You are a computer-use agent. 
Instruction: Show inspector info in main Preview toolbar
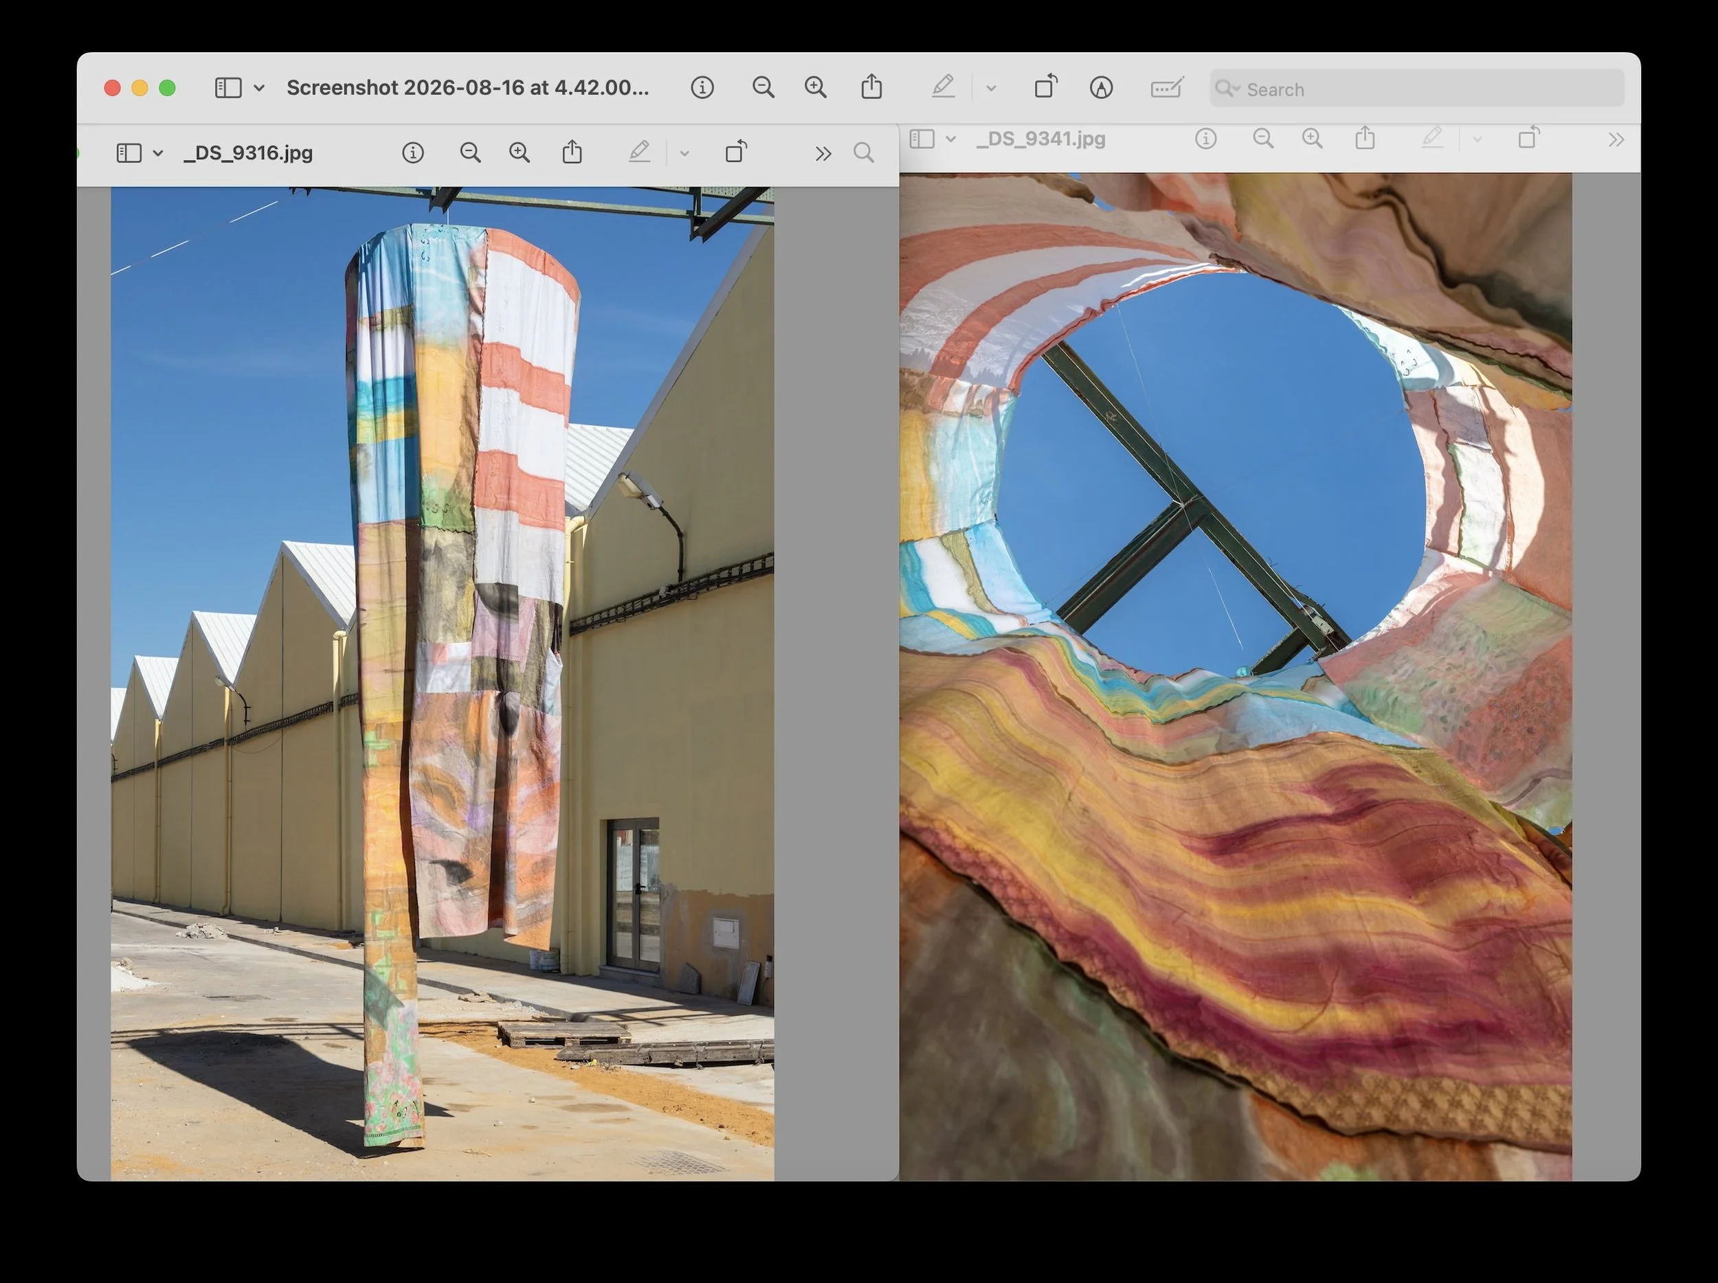point(702,88)
